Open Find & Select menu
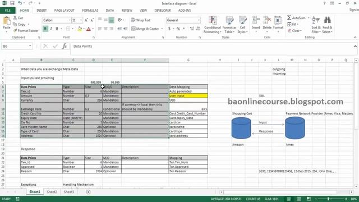 click(327, 25)
